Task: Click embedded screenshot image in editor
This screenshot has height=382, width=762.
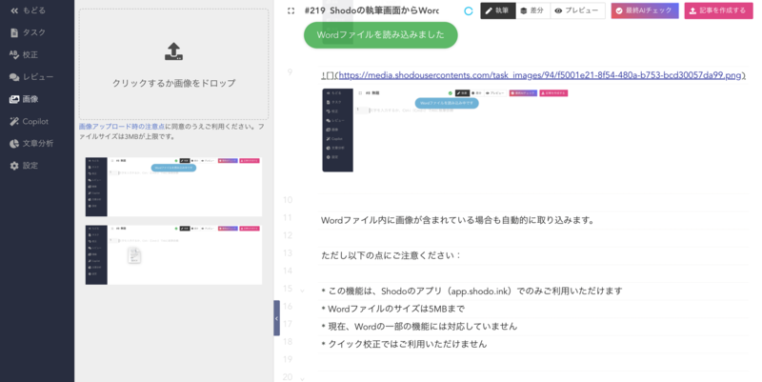Action: (x=445, y=130)
